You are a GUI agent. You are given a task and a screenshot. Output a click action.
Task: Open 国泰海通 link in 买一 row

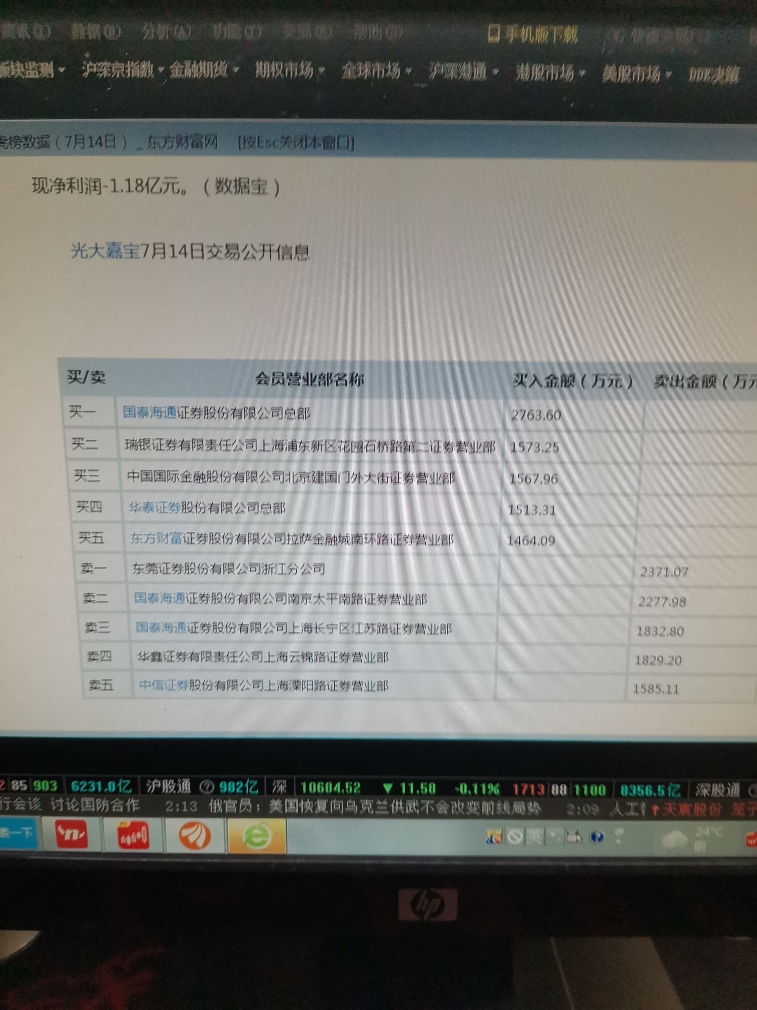149,413
